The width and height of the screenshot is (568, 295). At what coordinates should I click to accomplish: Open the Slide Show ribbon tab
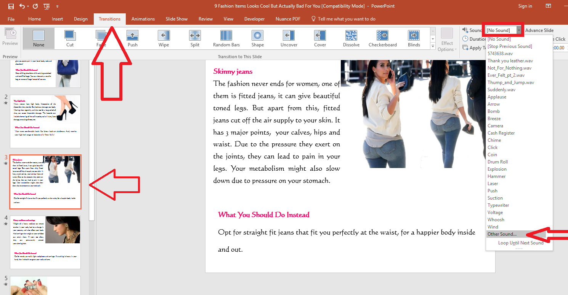pyautogui.click(x=176, y=19)
